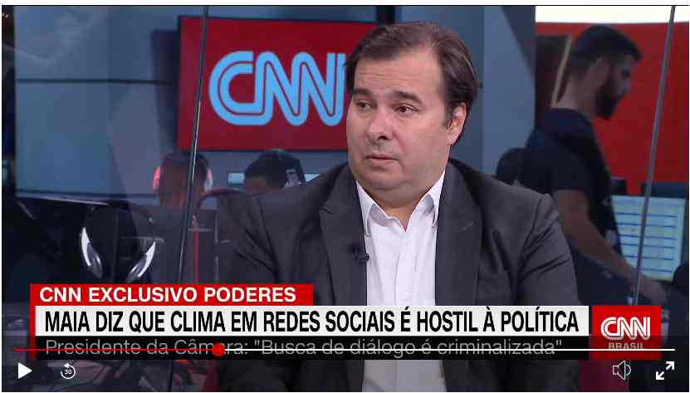Enter fullscreen mode
Screen dimensions: 690x393
pos(664,371)
